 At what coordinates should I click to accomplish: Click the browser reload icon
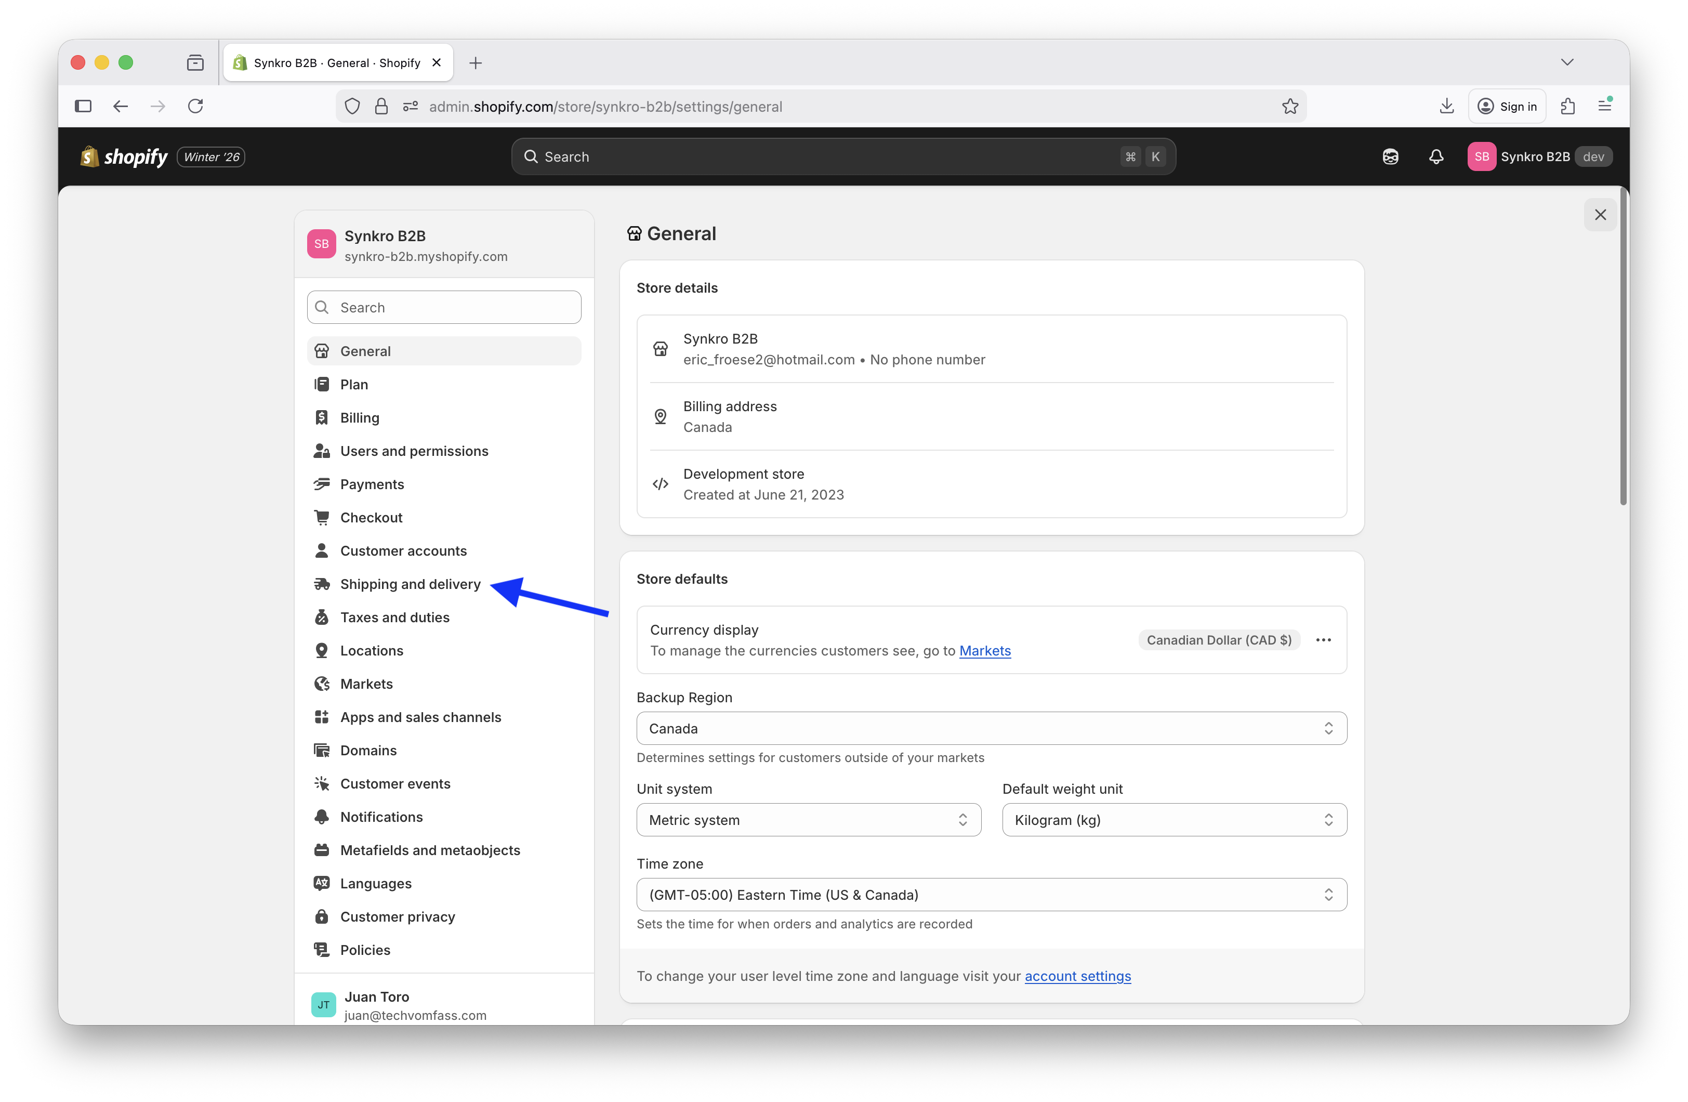tap(196, 107)
